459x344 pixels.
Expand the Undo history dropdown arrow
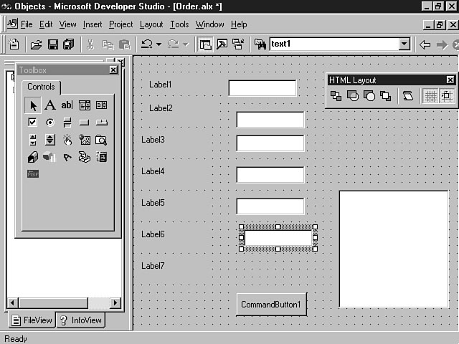coord(158,44)
